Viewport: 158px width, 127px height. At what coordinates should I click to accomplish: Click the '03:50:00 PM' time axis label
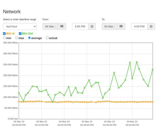[132, 125]
